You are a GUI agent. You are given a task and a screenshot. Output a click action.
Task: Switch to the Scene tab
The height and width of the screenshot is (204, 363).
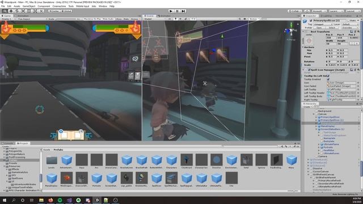click(149, 16)
